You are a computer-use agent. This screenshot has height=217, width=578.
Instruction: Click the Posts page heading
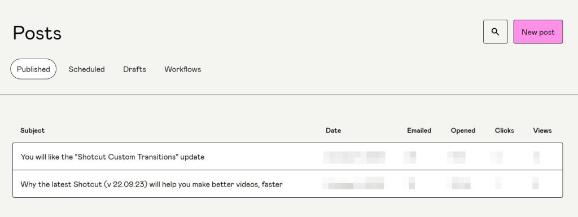pyautogui.click(x=37, y=33)
